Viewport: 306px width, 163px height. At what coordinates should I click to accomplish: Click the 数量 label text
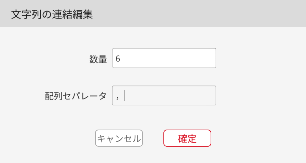[98, 59]
